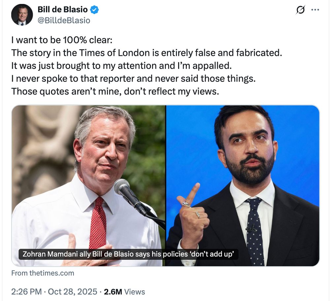Visit the thetimes.com source link
This screenshot has width=330, height=301.
[x=42, y=273]
